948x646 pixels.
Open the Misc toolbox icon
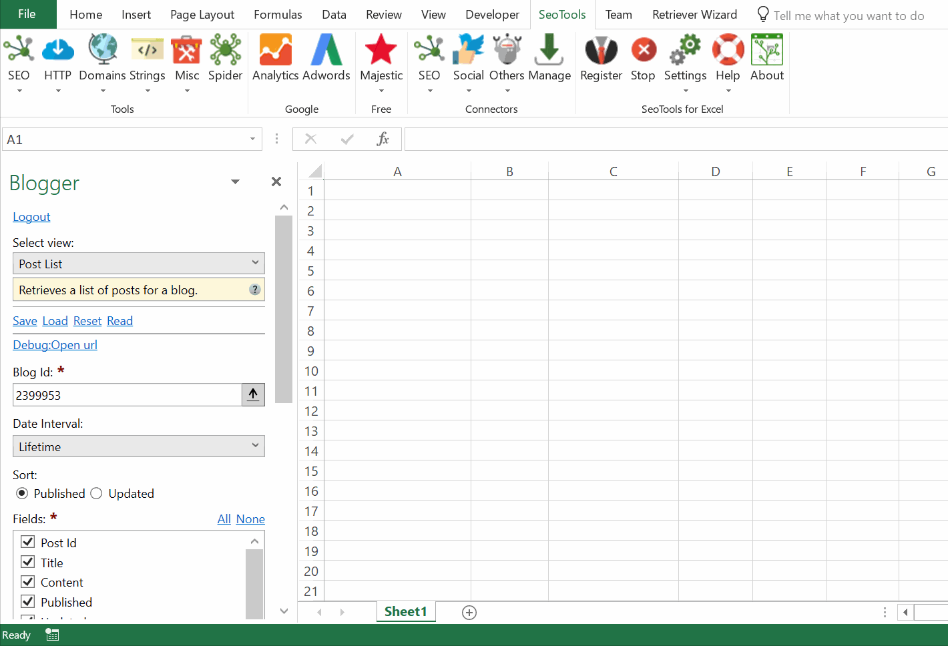187,50
